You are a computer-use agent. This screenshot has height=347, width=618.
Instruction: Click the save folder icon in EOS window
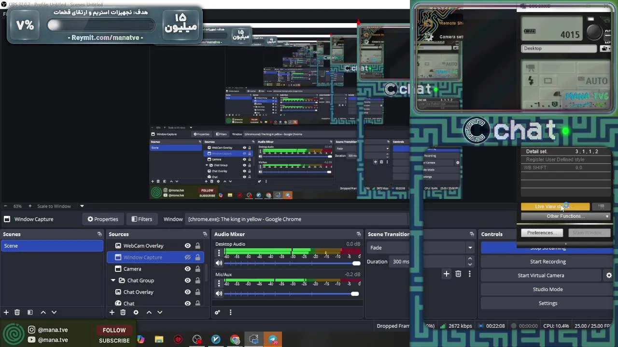click(x=604, y=49)
